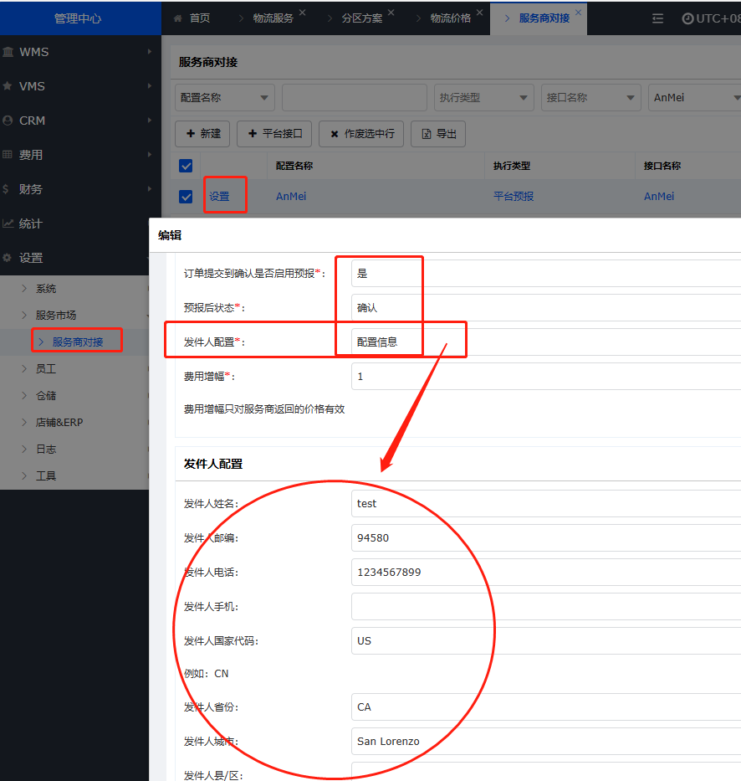Close the 物流服务 tab with its X icon
This screenshot has width=741, height=781.
[x=303, y=13]
